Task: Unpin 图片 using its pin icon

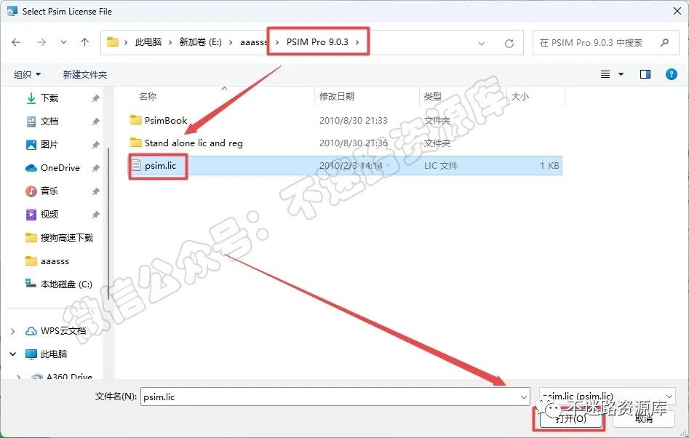Action: pyautogui.click(x=95, y=145)
